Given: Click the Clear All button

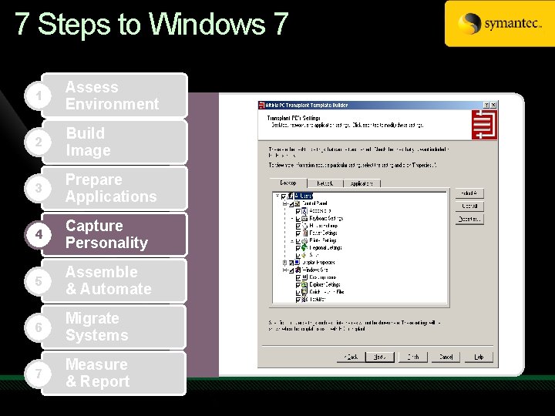Looking at the screenshot, I should tap(469, 206).
